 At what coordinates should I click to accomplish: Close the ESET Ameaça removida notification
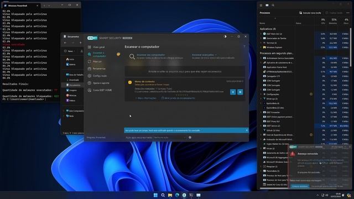click(x=350, y=147)
